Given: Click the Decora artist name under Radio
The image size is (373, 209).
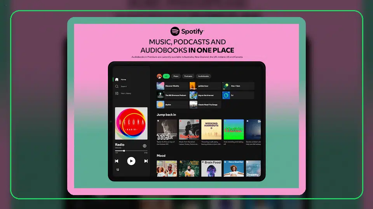Looking at the screenshot, I should [118, 148].
